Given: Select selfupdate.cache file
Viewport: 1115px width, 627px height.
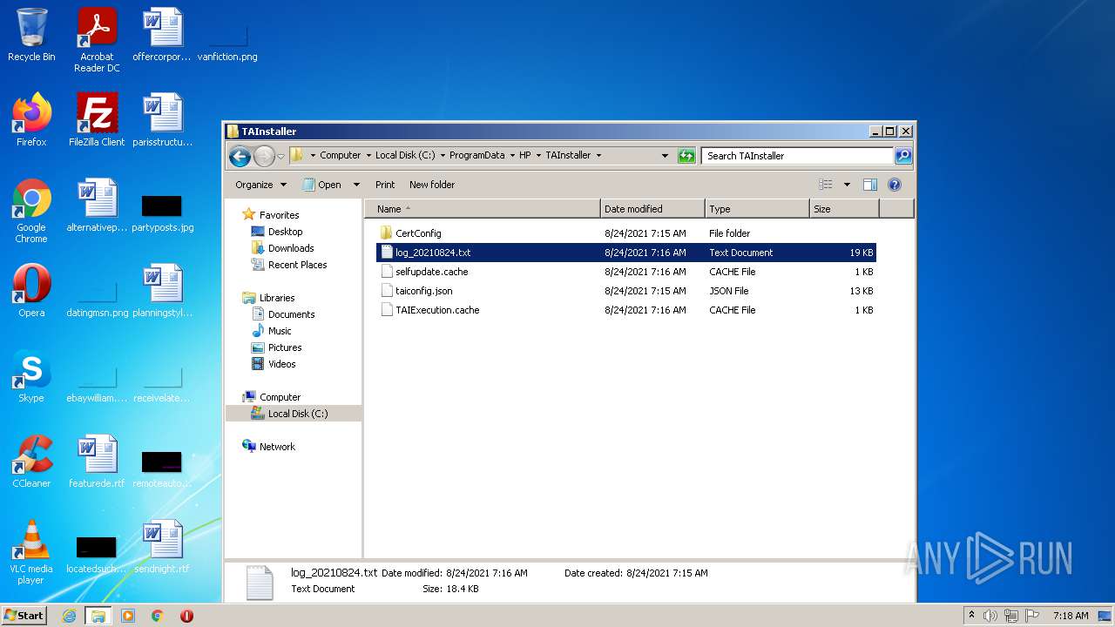Looking at the screenshot, I should pyautogui.click(x=627, y=272).
